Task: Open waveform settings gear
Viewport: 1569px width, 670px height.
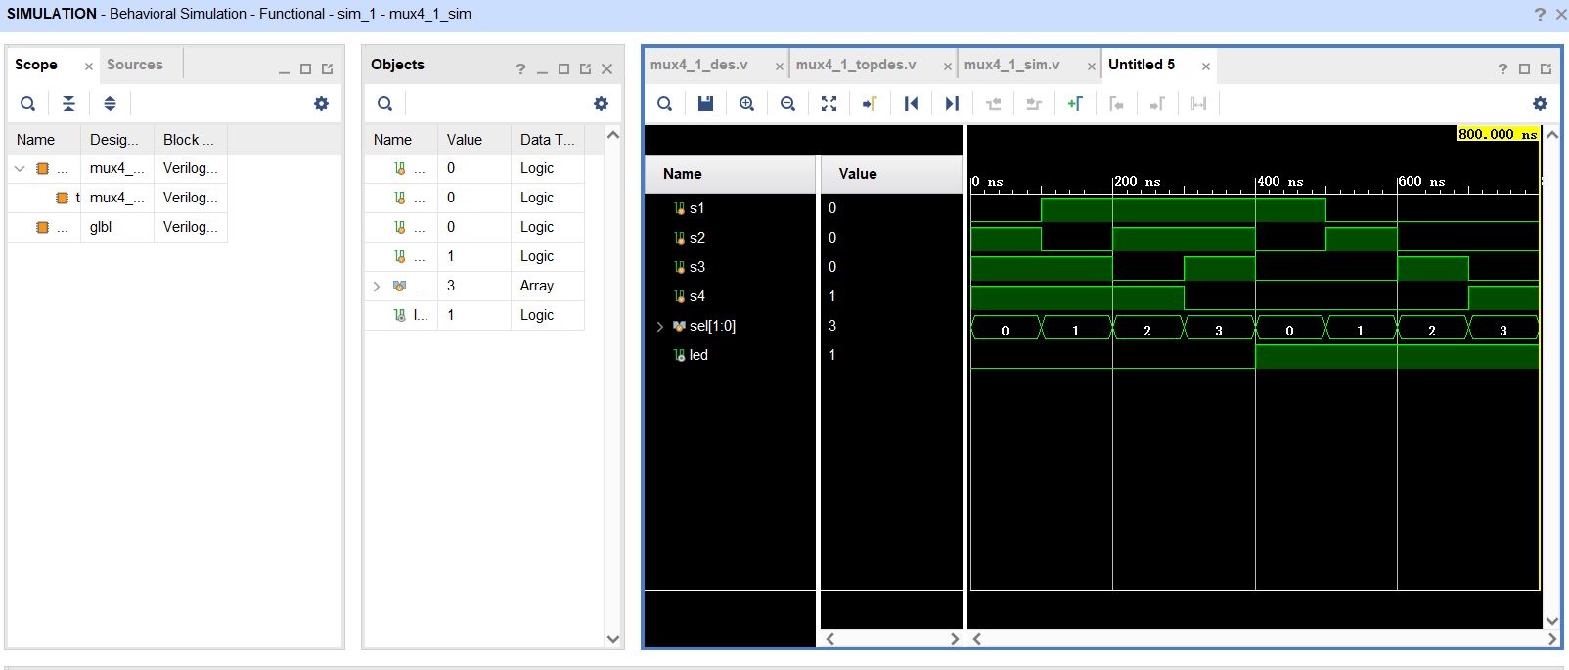Action: point(1540,103)
